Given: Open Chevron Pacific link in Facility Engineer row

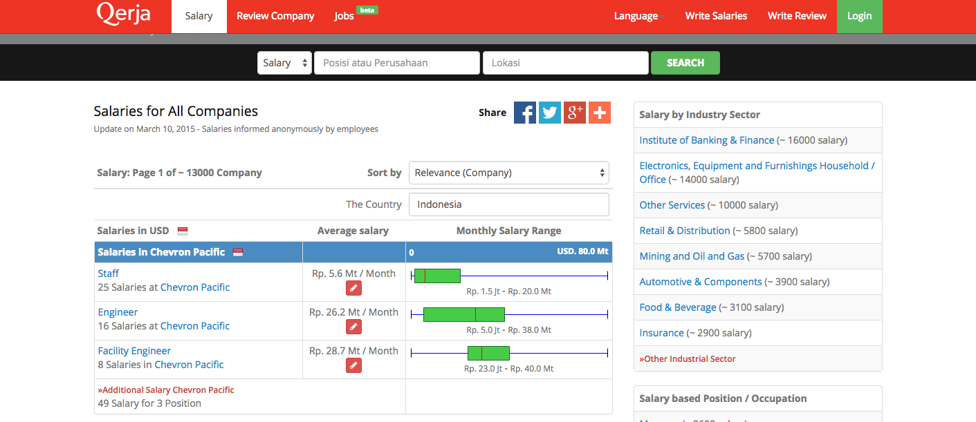Looking at the screenshot, I should click(x=190, y=365).
